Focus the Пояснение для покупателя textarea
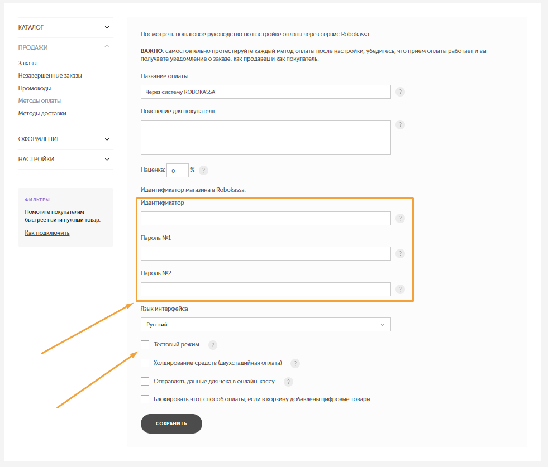 (265, 137)
